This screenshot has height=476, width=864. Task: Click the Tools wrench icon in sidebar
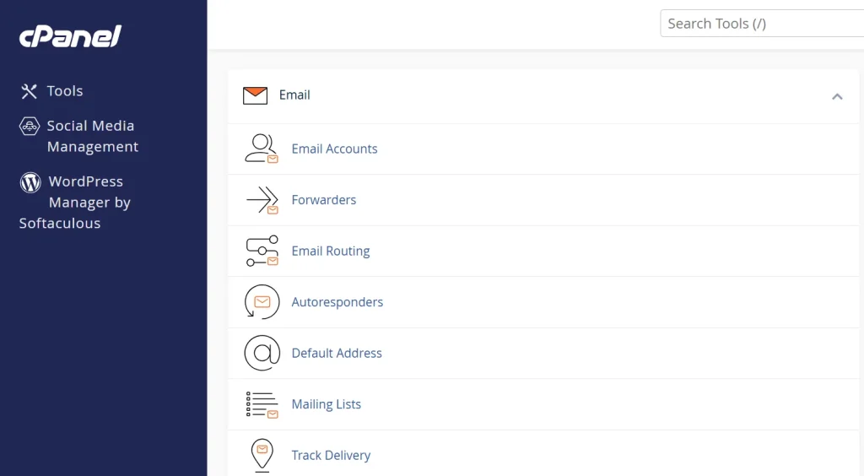click(x=29, y=91)
